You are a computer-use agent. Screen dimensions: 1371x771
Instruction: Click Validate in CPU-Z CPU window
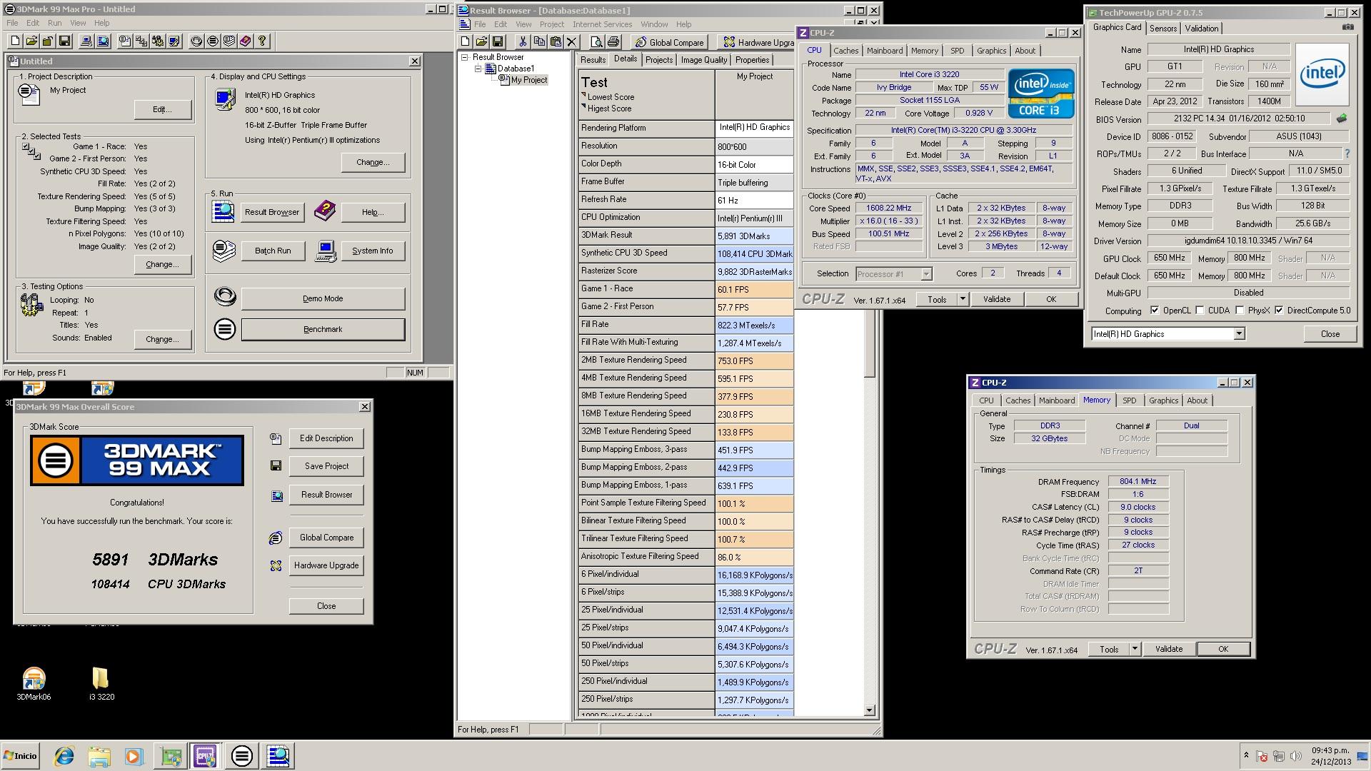pos(996,299)
